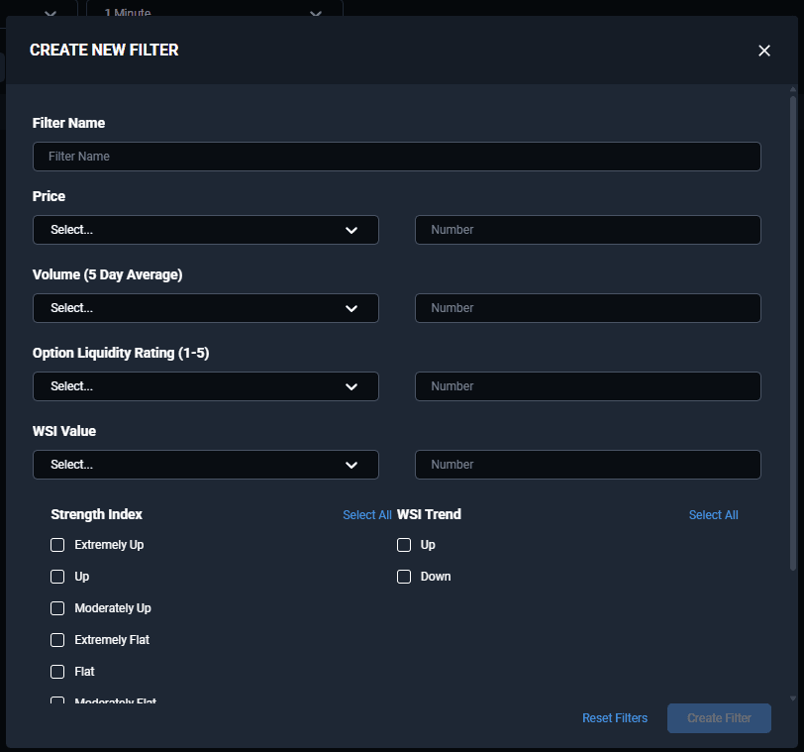Check the WSI Trend Down checkbox
Viewport: 804px width, 752px height.
(x=404, y=577)
